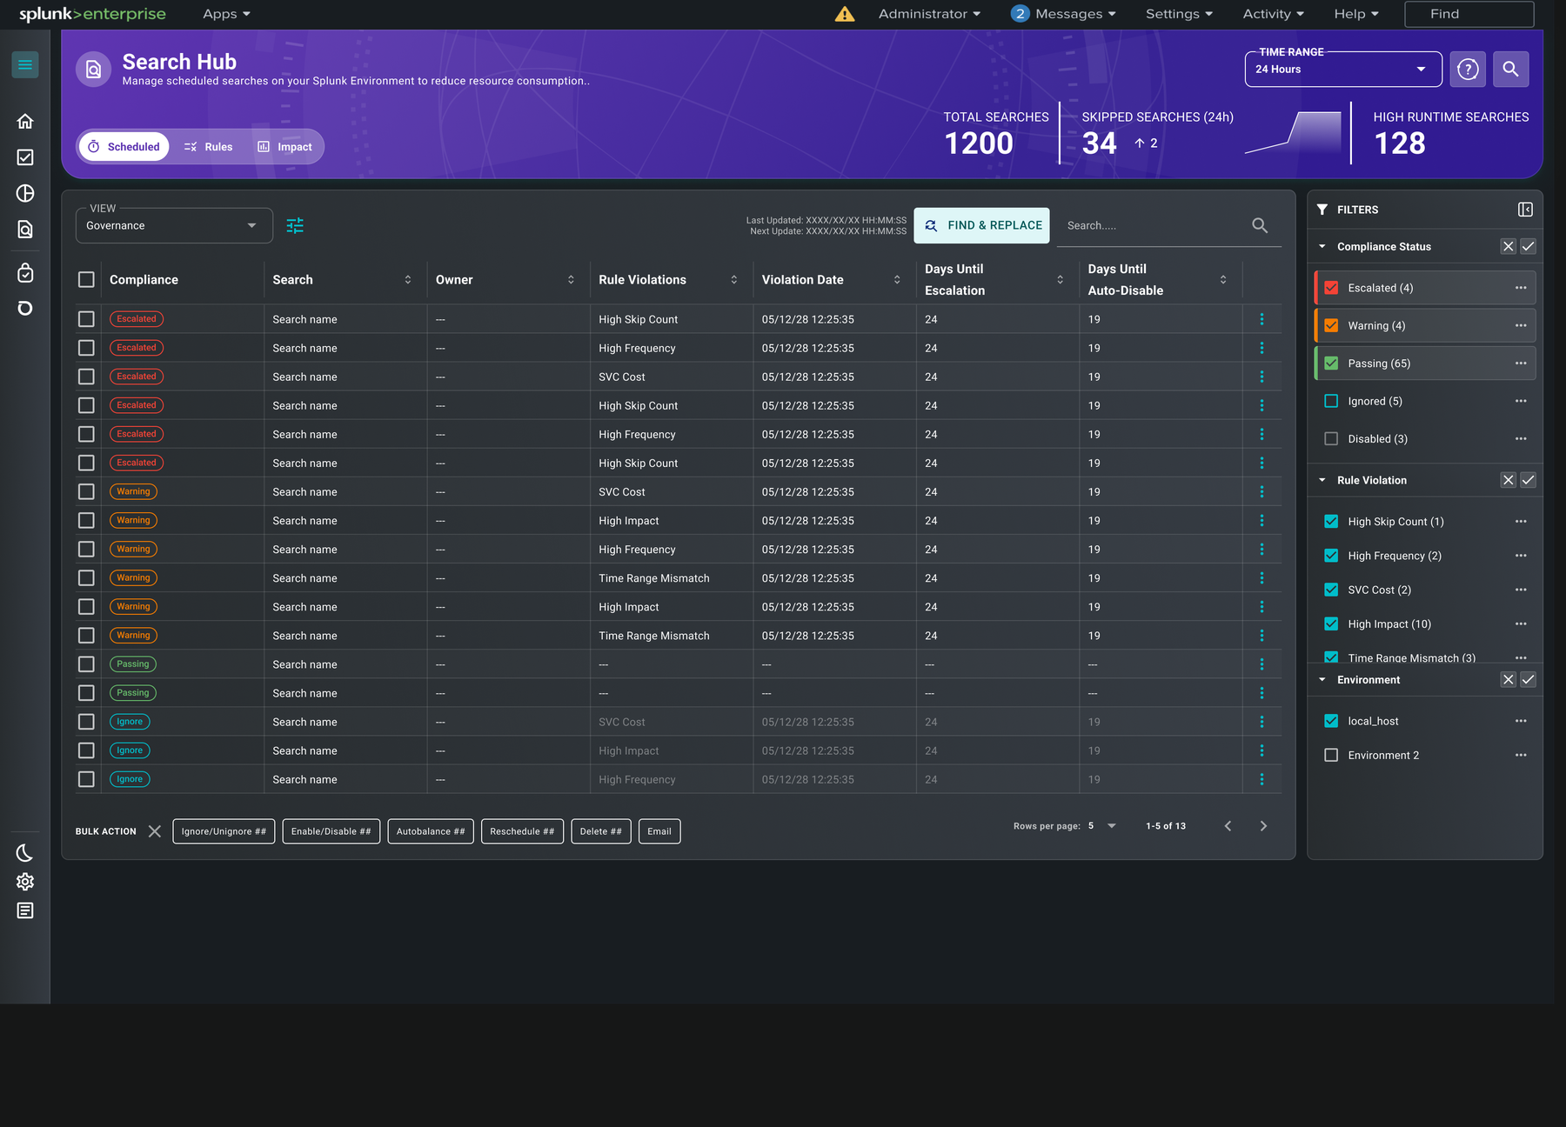Uncheck the Warning (4) filter

pos(1331,325)
